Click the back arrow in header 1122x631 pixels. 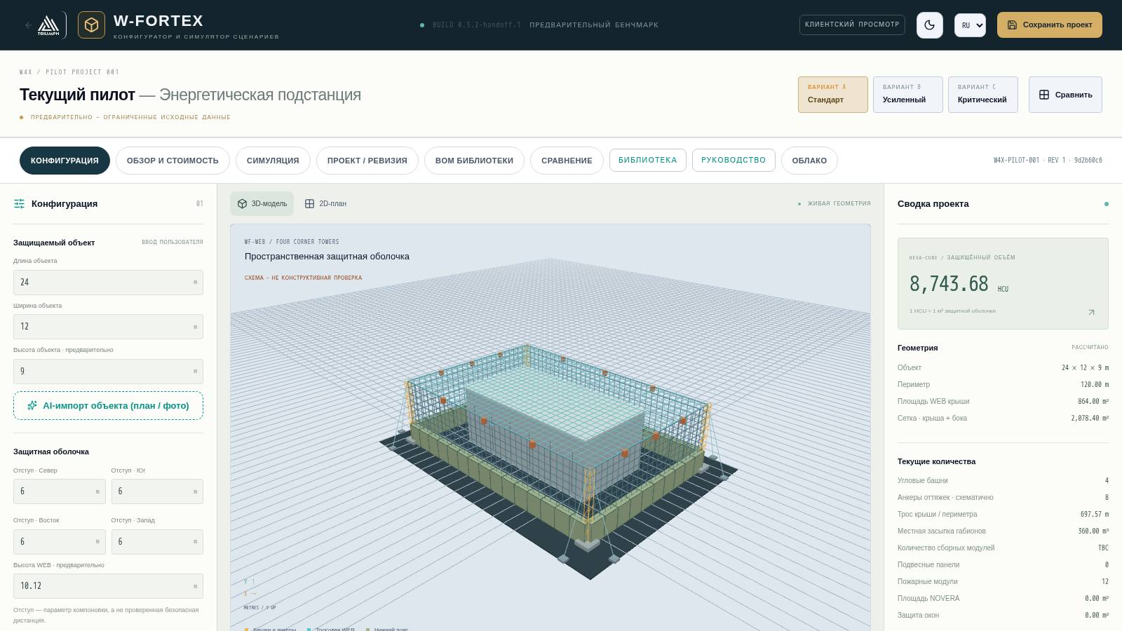point(28,25)
